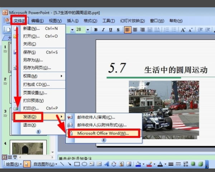Click the line style icon
Viewport: 215px width, 172px height.
171,164
